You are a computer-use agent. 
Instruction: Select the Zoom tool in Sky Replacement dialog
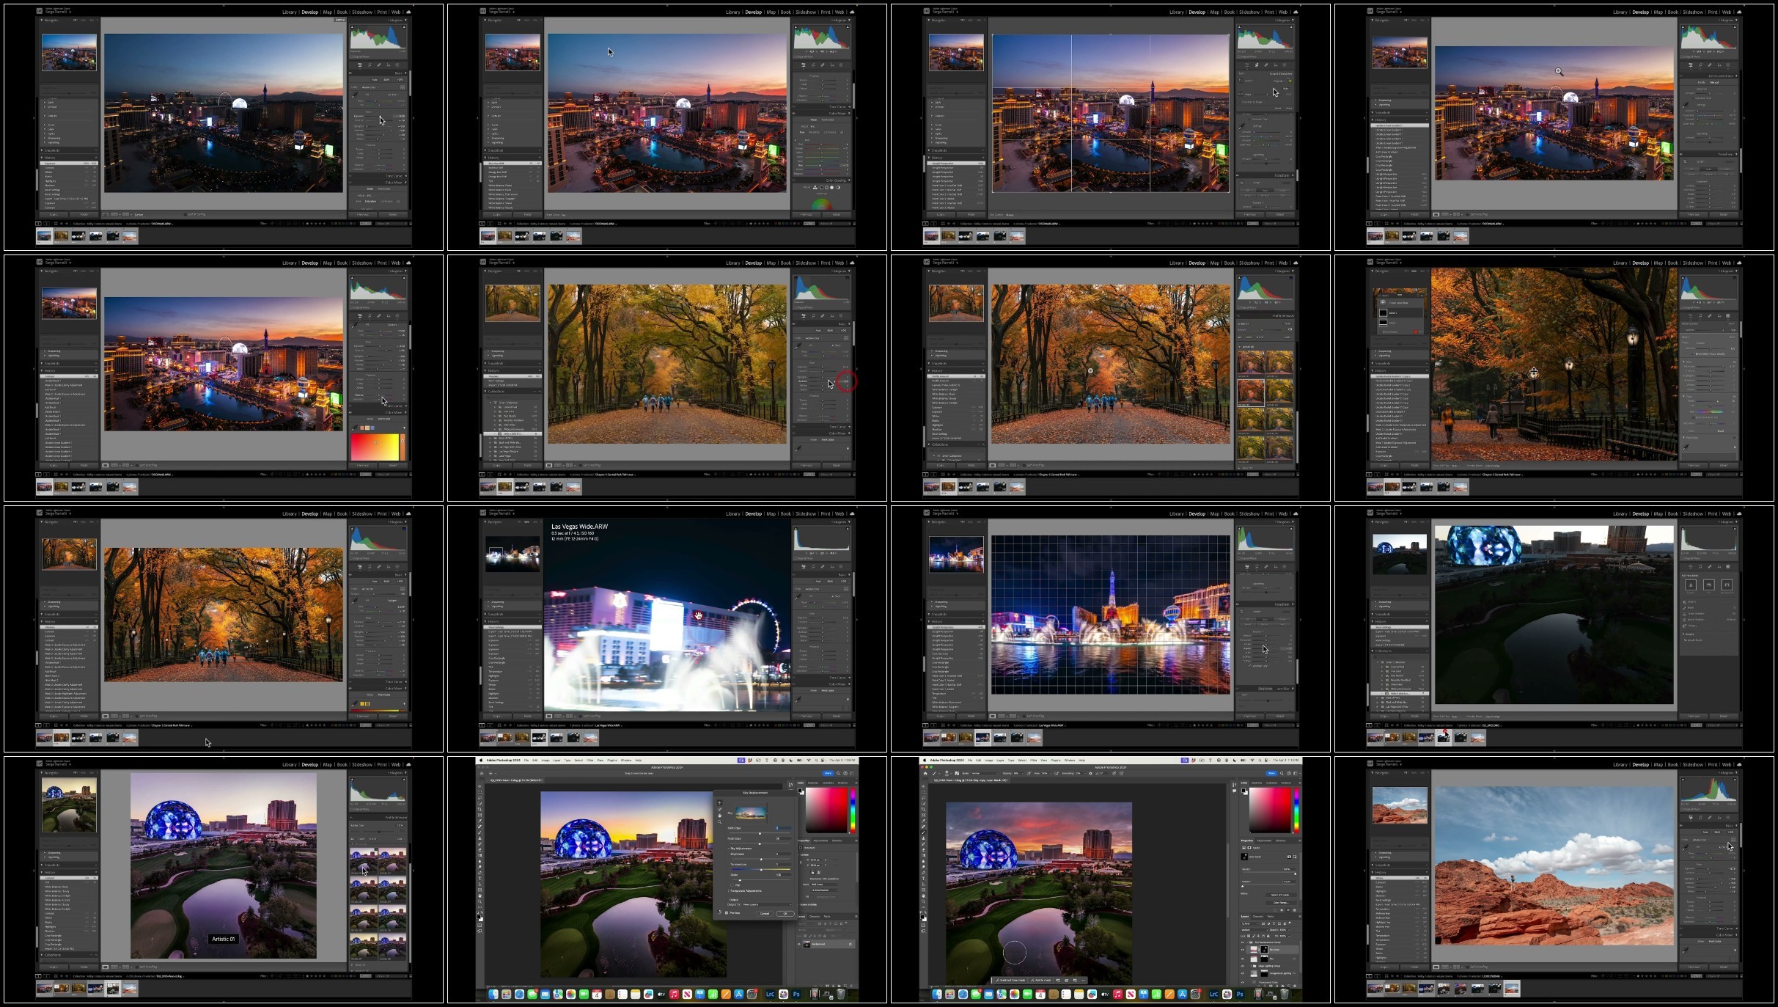pyautogui.click(x=719, y=822)
